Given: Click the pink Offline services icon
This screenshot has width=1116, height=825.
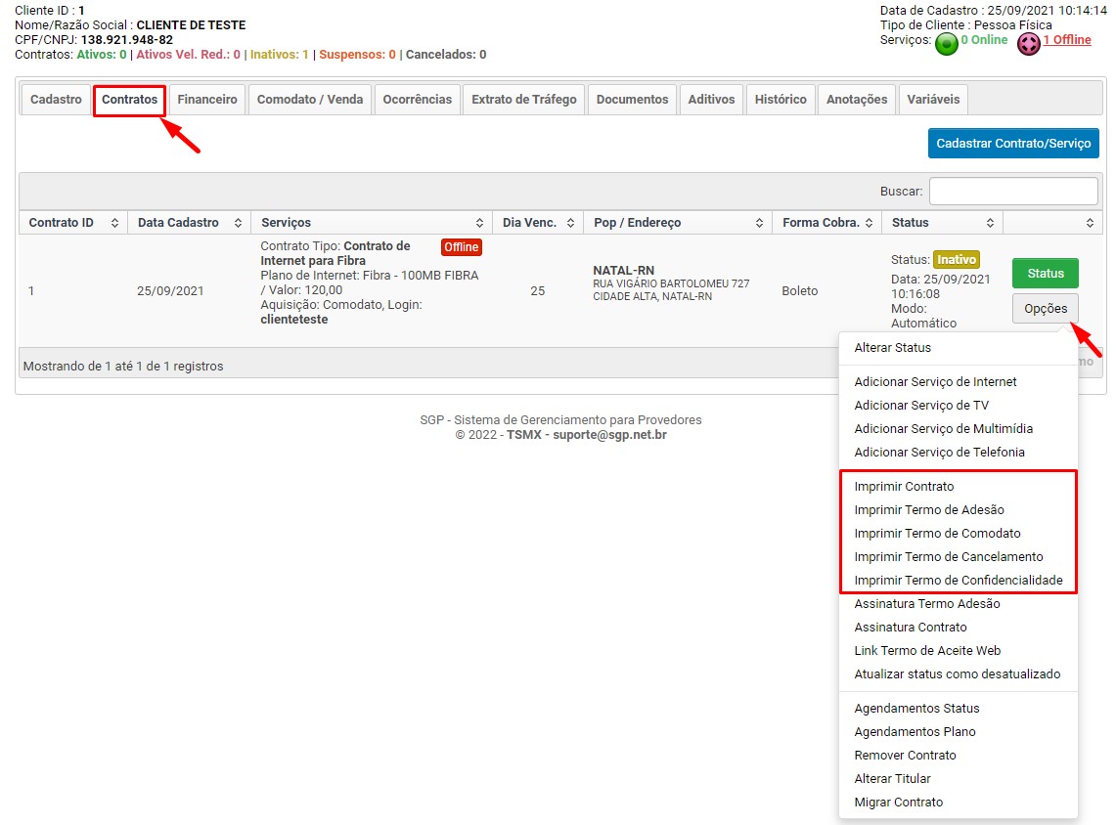Looking at the screenshot, I should click(1028, 44).
